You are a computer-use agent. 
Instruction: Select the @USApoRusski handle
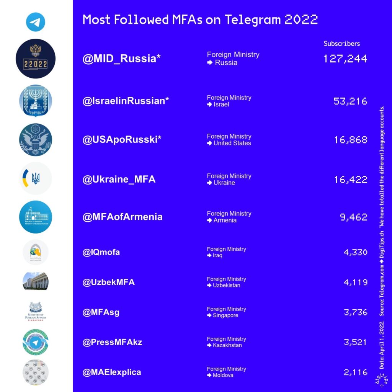122,140
